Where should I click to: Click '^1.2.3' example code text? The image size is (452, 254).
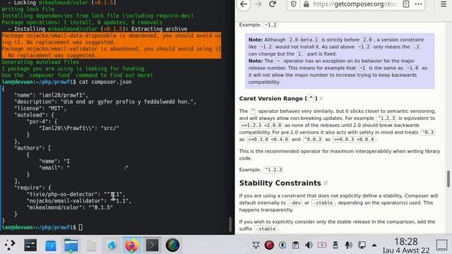273,169
